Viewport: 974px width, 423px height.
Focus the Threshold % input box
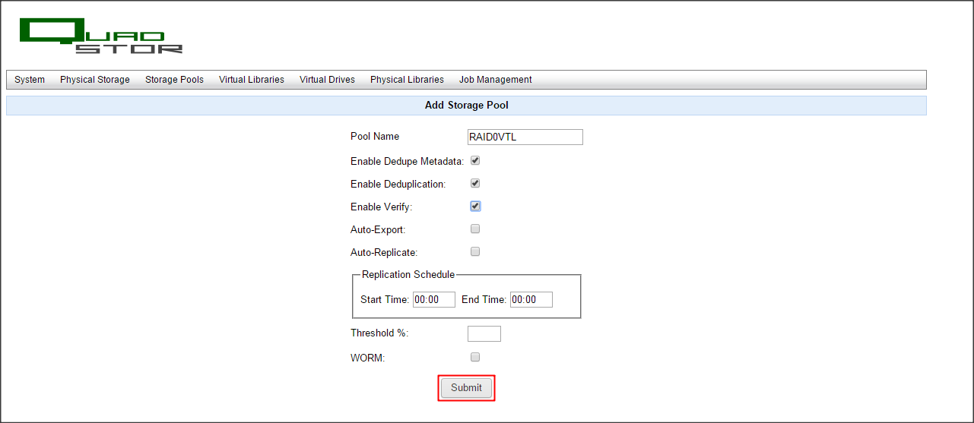click(484, 333)
